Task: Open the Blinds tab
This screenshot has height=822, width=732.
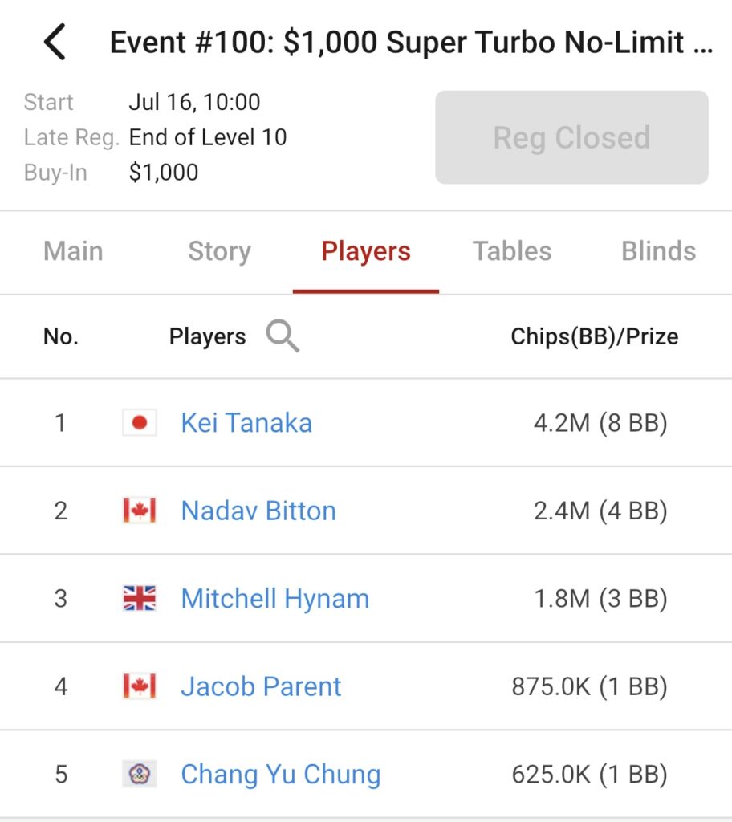Action: point(659,251)
